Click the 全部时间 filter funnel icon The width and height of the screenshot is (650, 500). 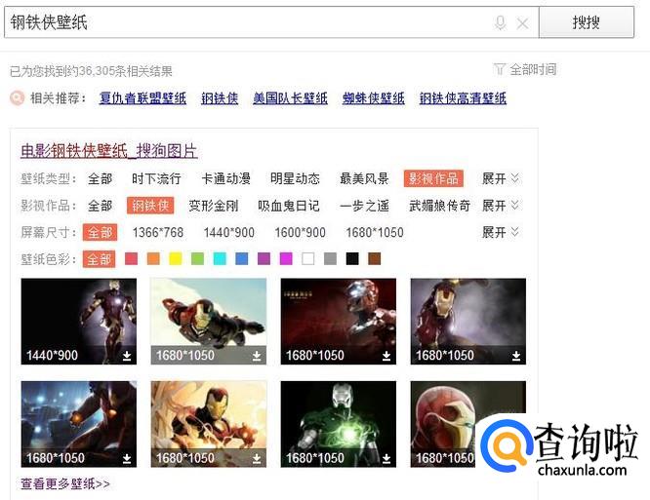[499, 69]
